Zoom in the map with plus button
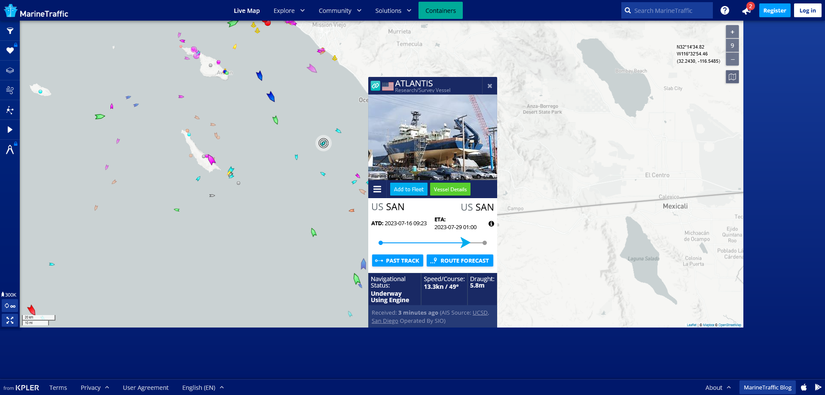 [x=732, y=32]
